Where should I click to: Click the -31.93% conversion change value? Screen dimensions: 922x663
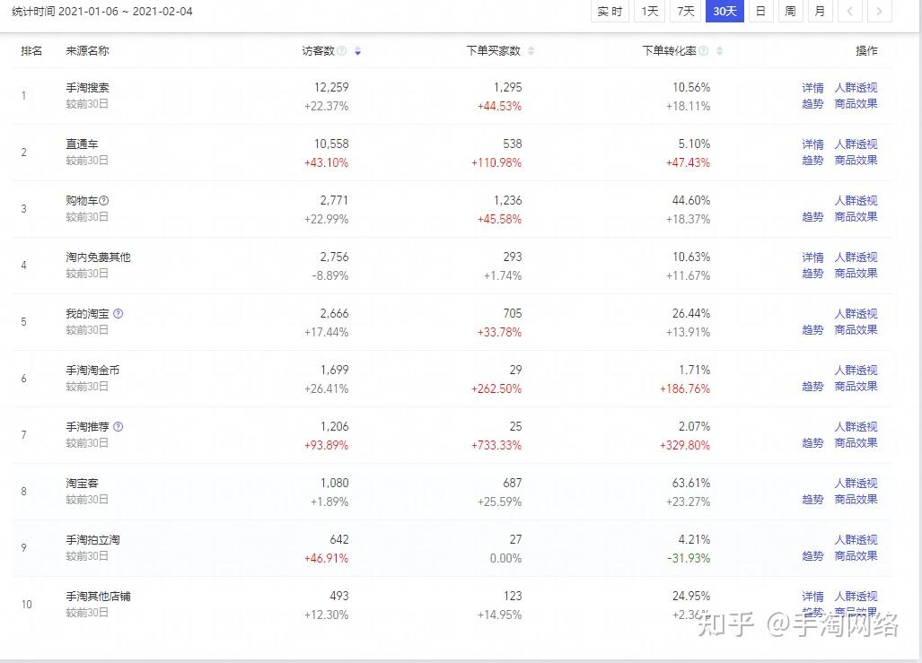click(689, 558)
